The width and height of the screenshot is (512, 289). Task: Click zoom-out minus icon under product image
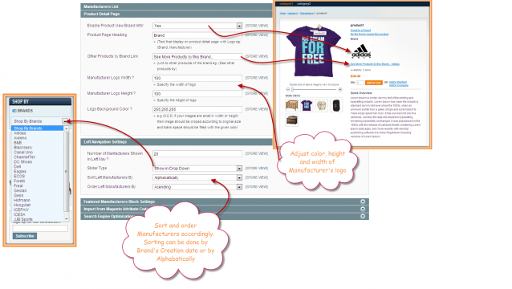(287, 89)
